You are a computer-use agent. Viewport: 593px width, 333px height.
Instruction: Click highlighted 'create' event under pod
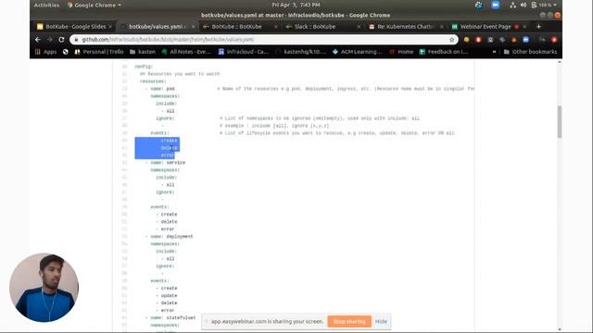coord(169,141)
